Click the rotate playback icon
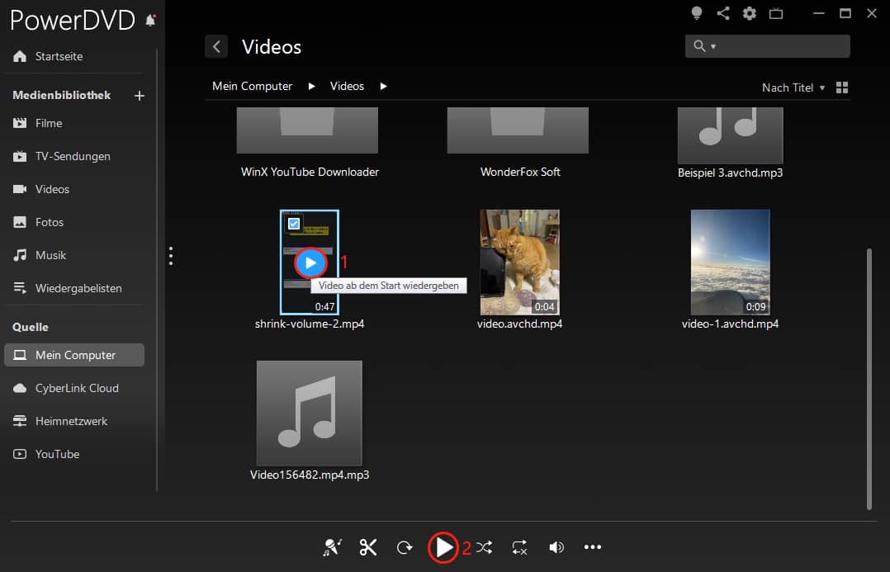 pos(404,546)
